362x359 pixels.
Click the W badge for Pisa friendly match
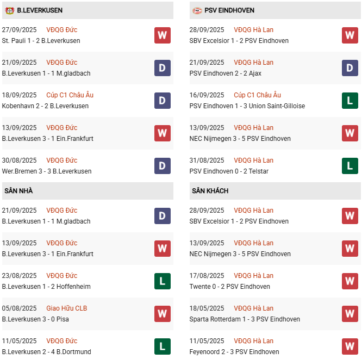pos(163,314)
